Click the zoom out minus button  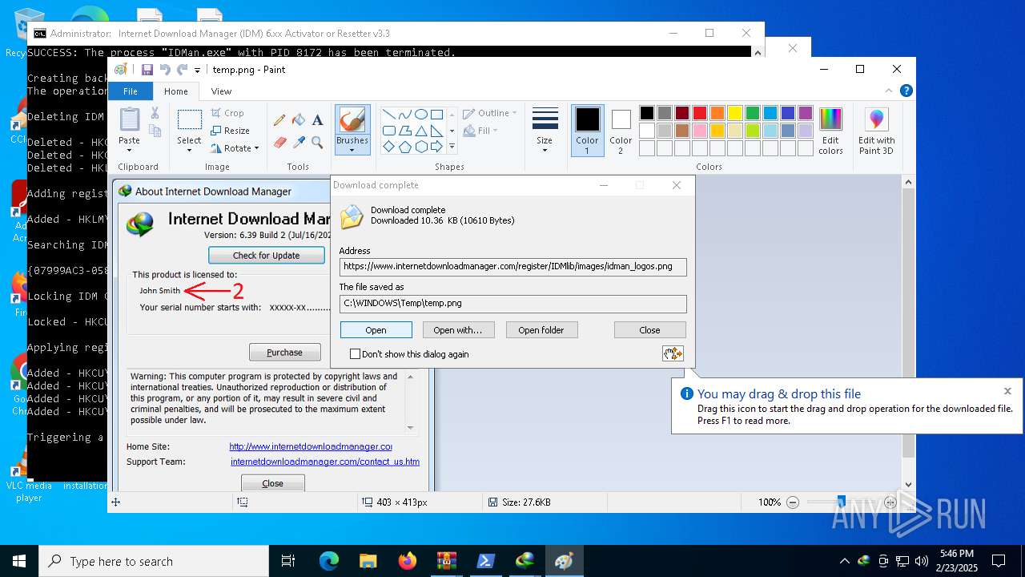[793, 502]
